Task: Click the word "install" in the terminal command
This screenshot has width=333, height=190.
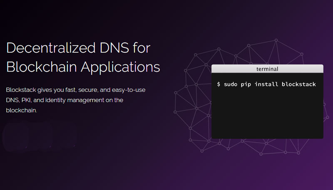Action: [x=266, y=84]
